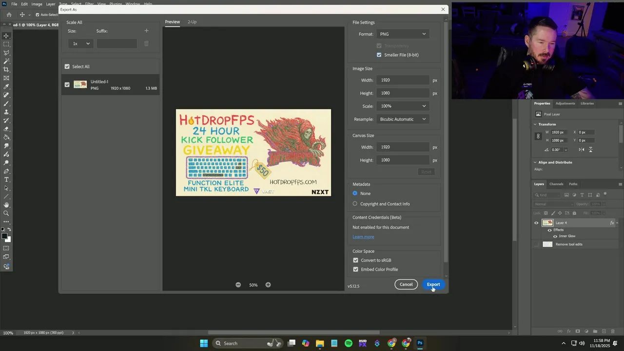The width and height of the screenshot is (624, 351).
Task: Toggle Convert to sRGB checkbox
Action: [x=355, y=260]
